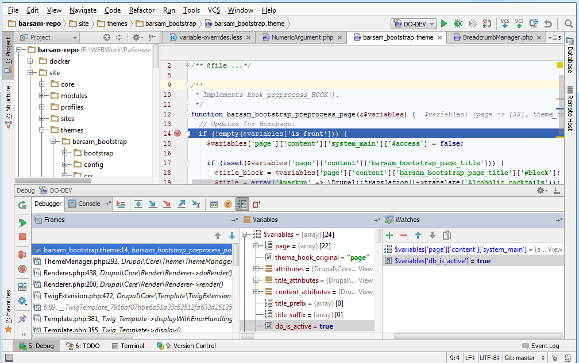Expand the page array in Variables
This screenshot has height=363, width=579.
[256, 246]
